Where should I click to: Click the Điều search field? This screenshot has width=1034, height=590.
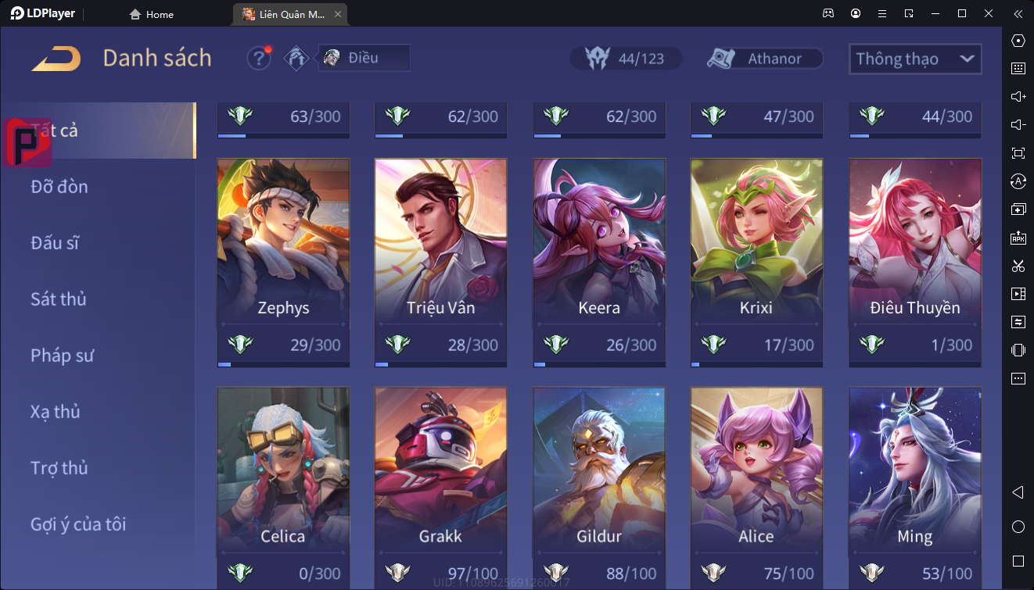click(x=364, y=58)
